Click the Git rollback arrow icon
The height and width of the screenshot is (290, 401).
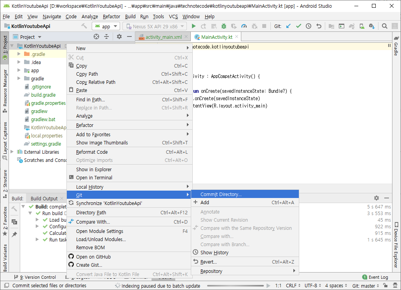pos(319,26)
